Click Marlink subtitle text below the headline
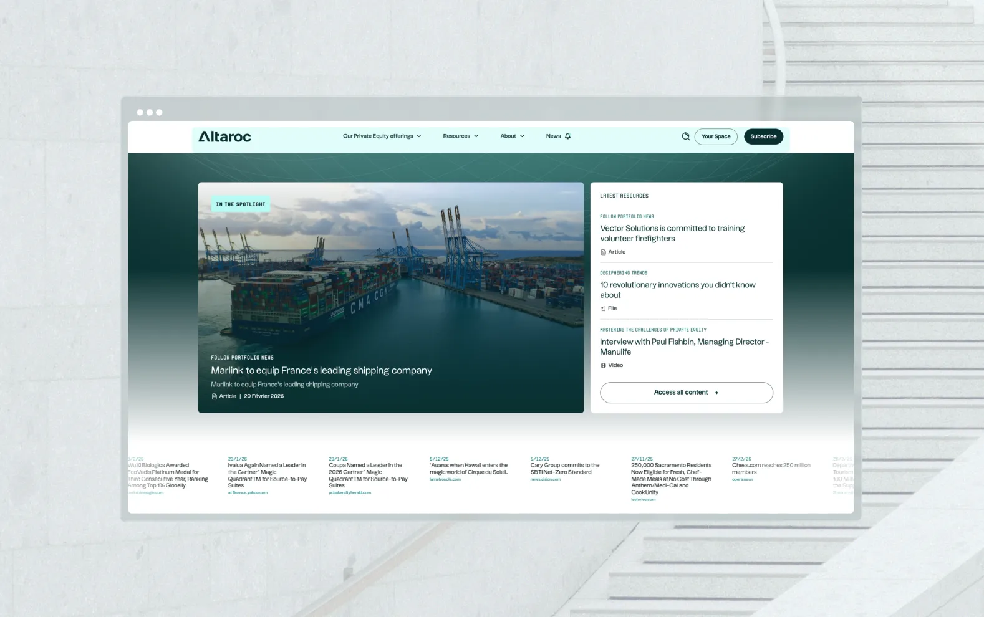The width and height of the screenshot is (984, 617). point(284,385)
